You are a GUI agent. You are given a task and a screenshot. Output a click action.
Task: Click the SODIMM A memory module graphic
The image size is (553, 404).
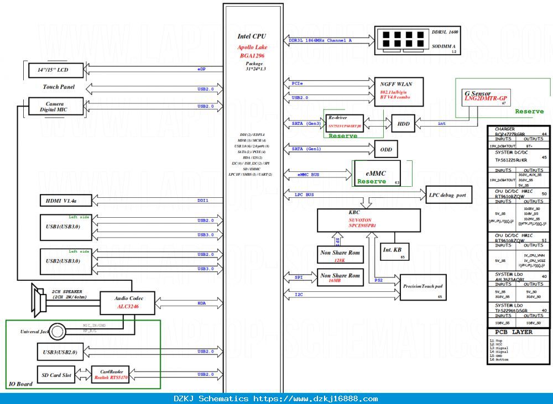tap(404, 40)
